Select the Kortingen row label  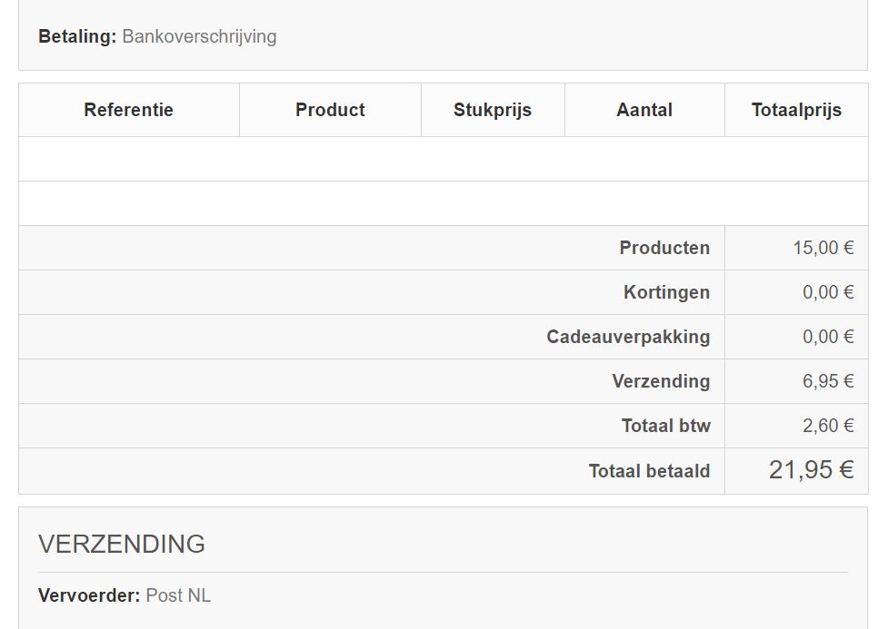[x=666, y=292]
